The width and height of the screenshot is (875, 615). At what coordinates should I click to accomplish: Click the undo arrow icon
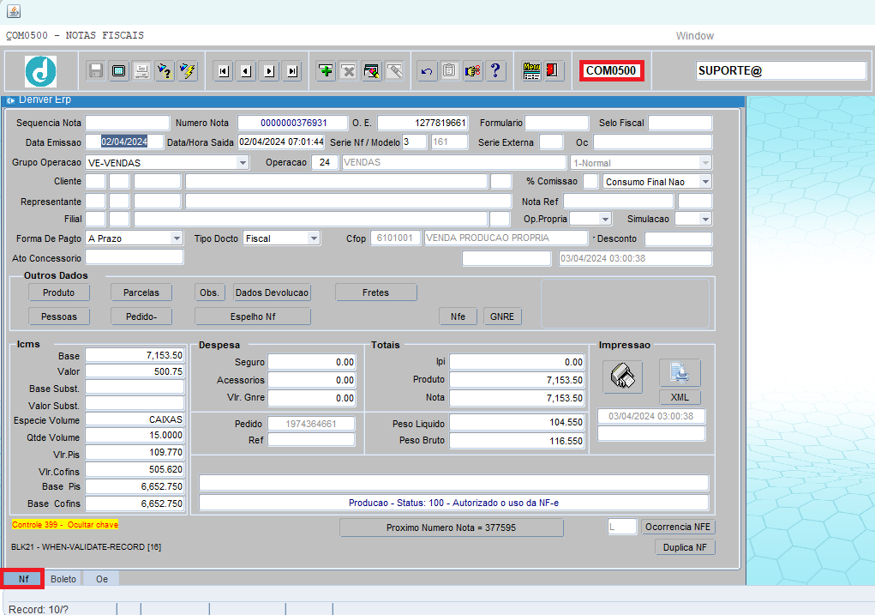(427, 71)
